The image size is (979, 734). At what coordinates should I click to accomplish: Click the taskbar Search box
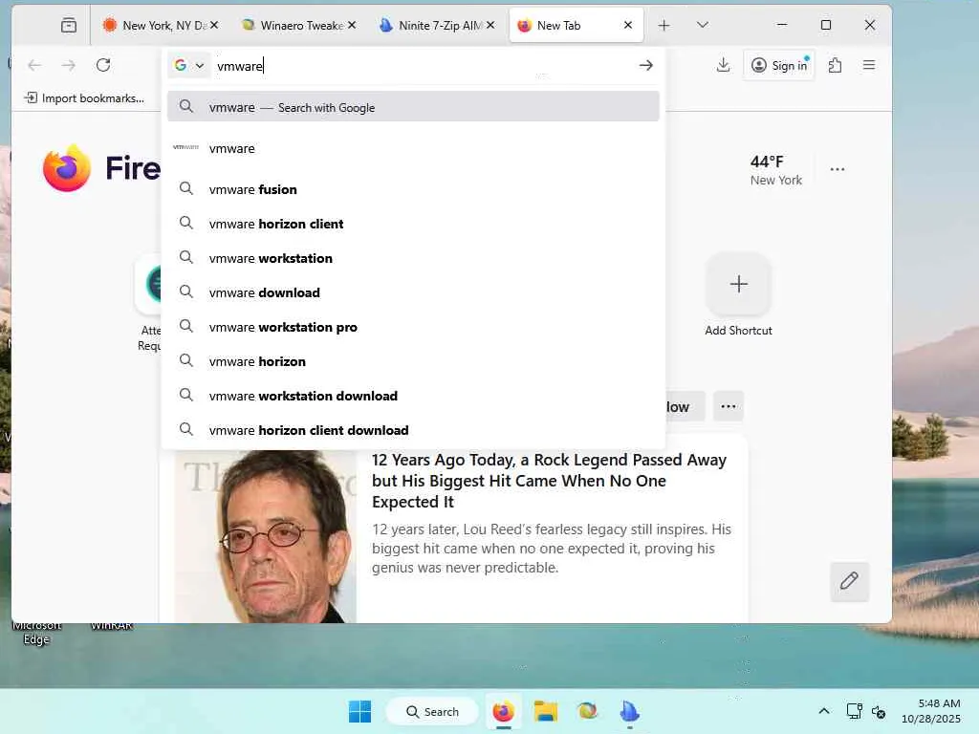tap(432, 711)
